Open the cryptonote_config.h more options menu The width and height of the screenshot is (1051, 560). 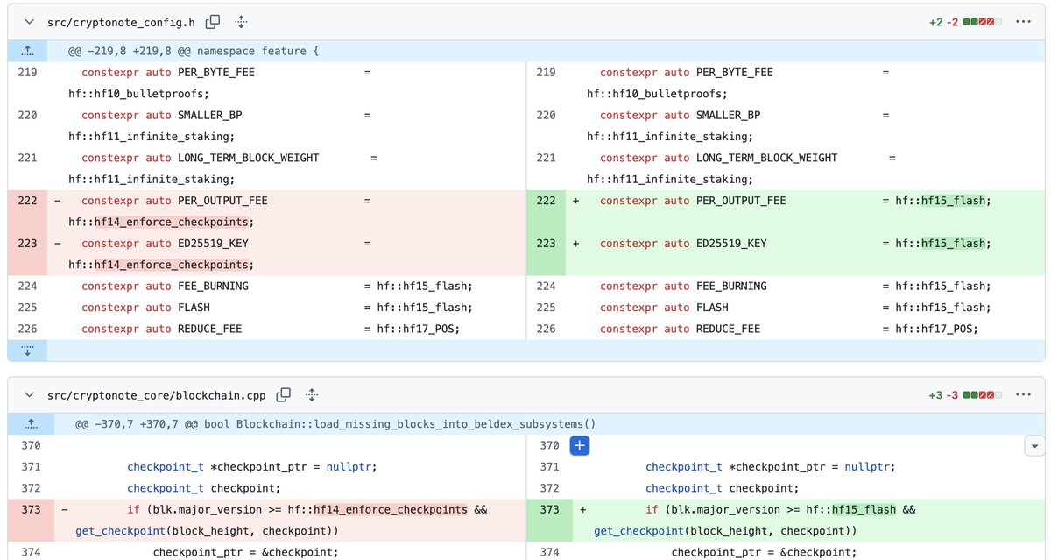point(1023,21)
